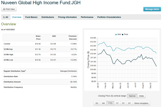Click the Manage Alerts button
163x107 pixels.
(x=152, y=9)
